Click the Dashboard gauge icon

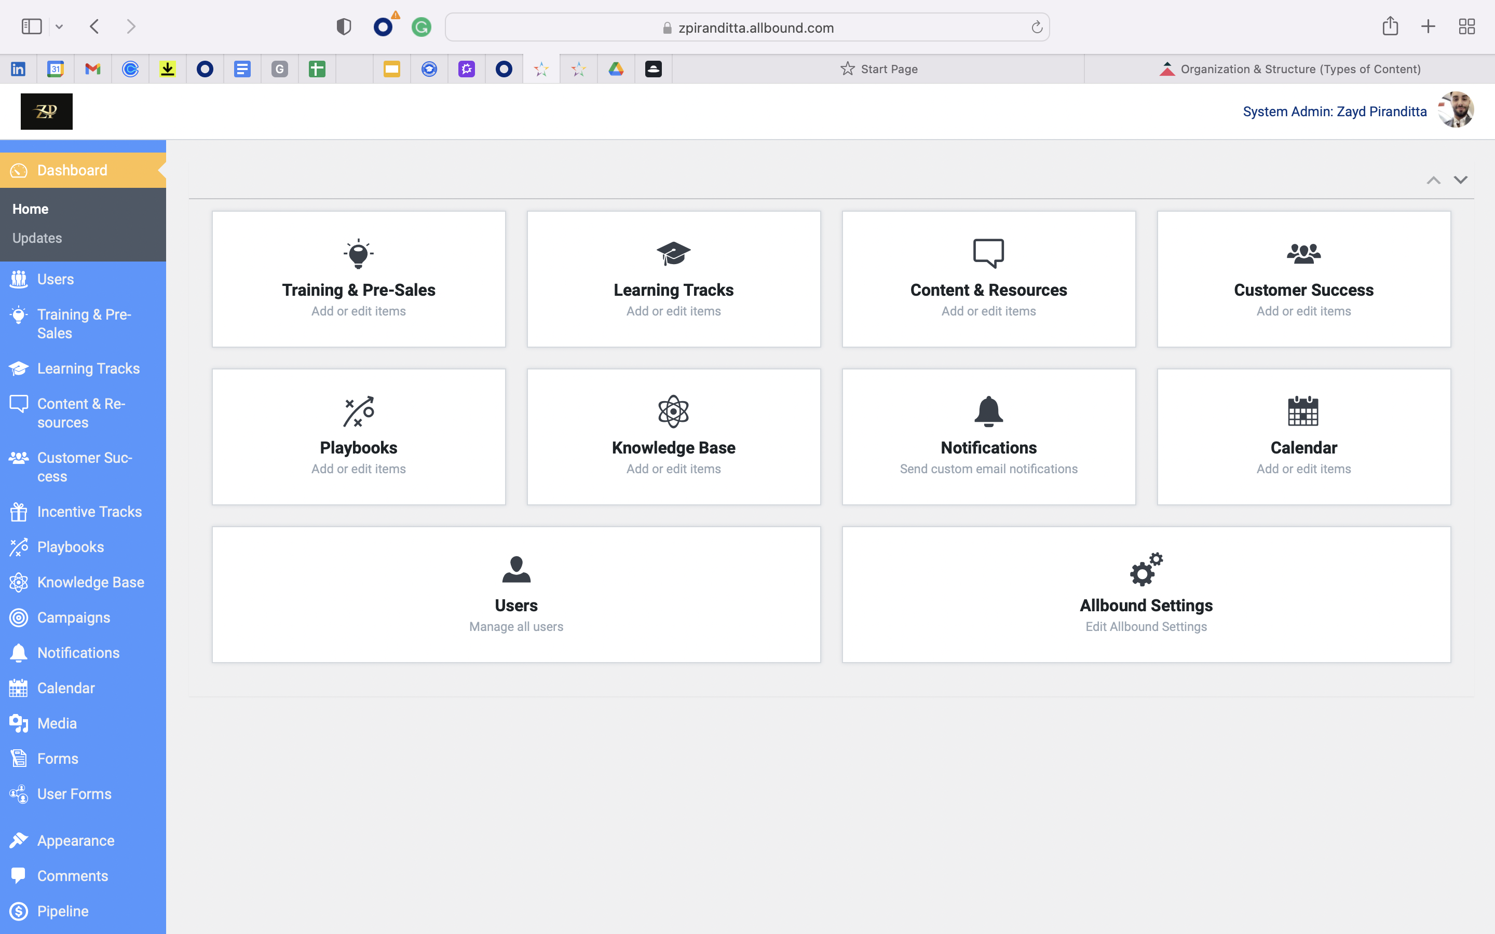point(19,171)
